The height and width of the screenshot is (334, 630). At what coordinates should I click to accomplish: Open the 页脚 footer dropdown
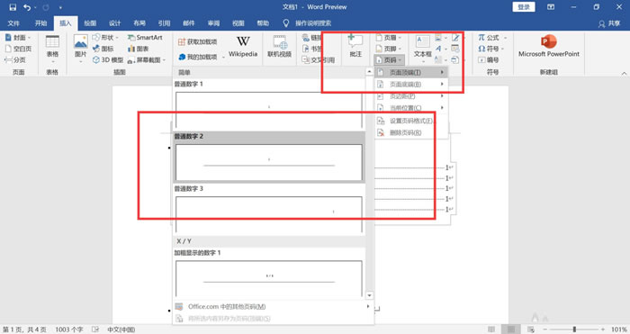[x=389, y=49]
